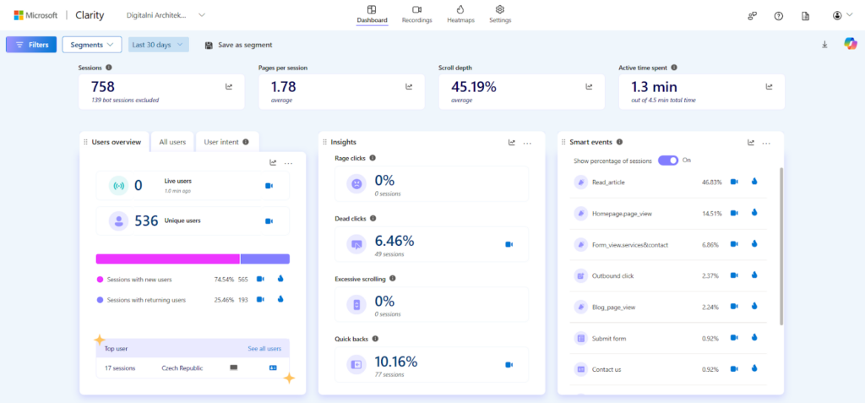Switch to the Heatmaps tab
The image size is (865, 403).
(460, 14)
